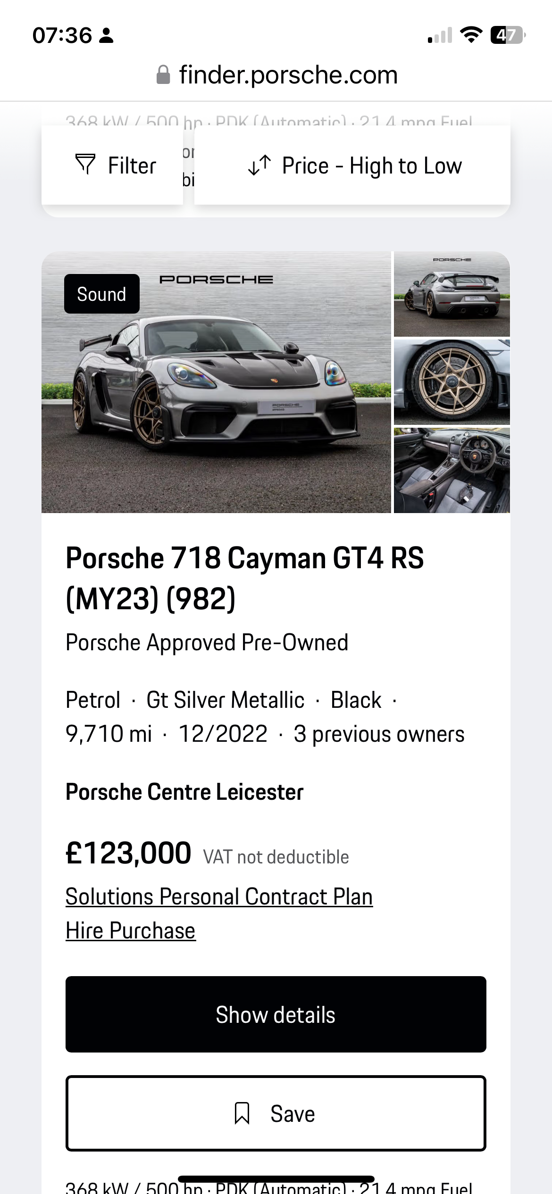
Task: Save the Cayman GT4 RS listing
Action: 276,1113
